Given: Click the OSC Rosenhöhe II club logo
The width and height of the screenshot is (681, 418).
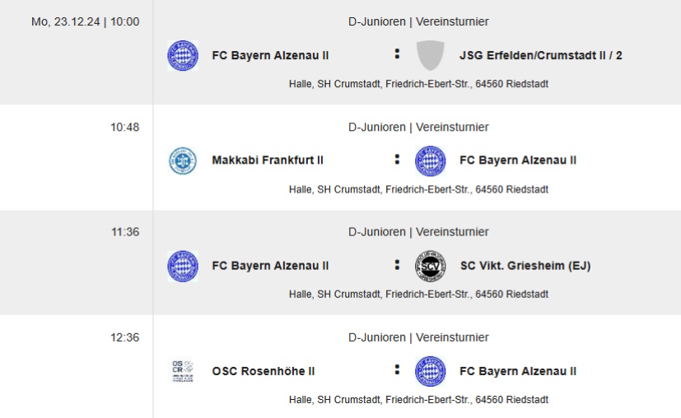Looking at the screenshot, I should tap(183, 371).
